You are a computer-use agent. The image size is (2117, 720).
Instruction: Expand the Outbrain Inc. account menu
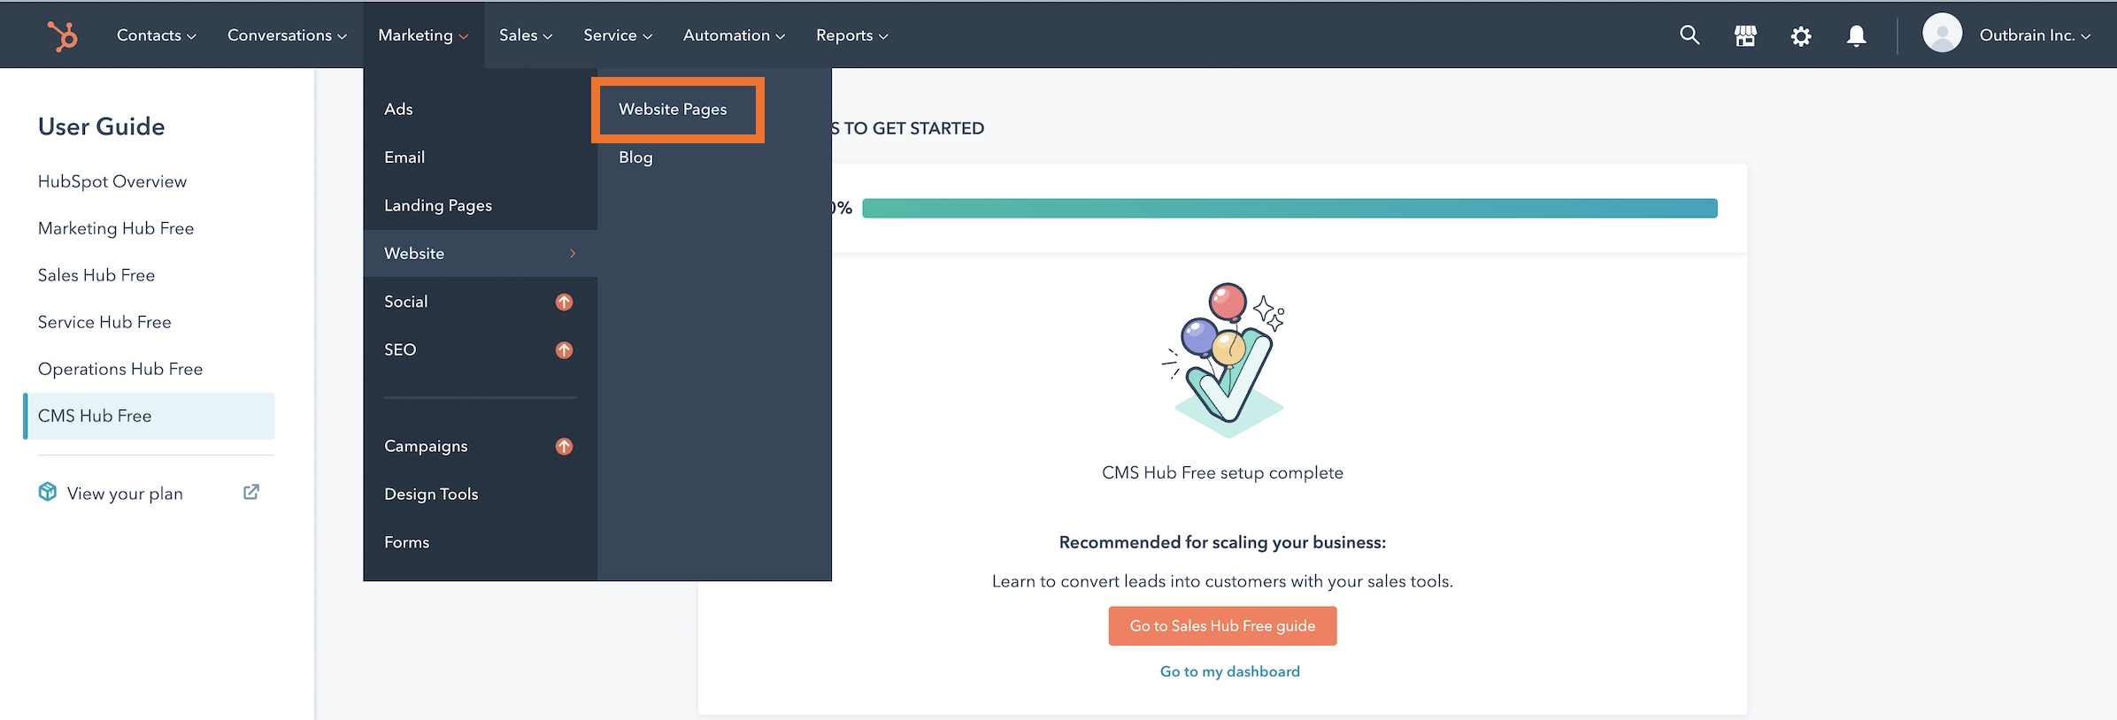pyautogui.click(x=2035, y=35)
